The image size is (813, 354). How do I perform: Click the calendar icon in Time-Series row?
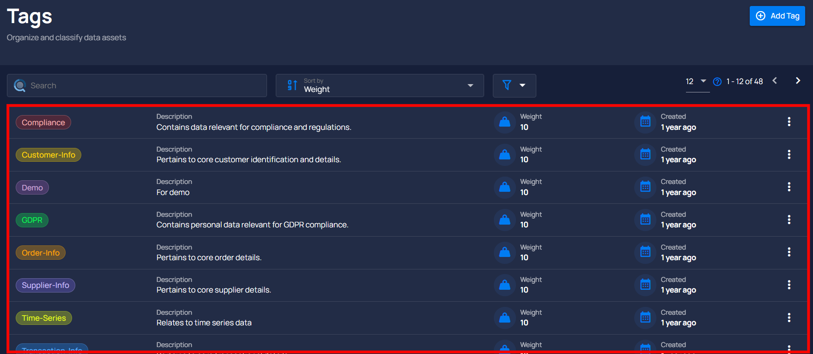pos(645,317)
